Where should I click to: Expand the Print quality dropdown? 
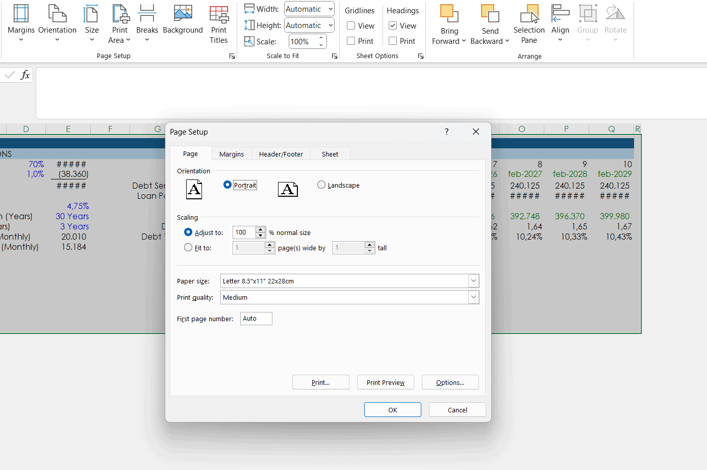point(473,297)
